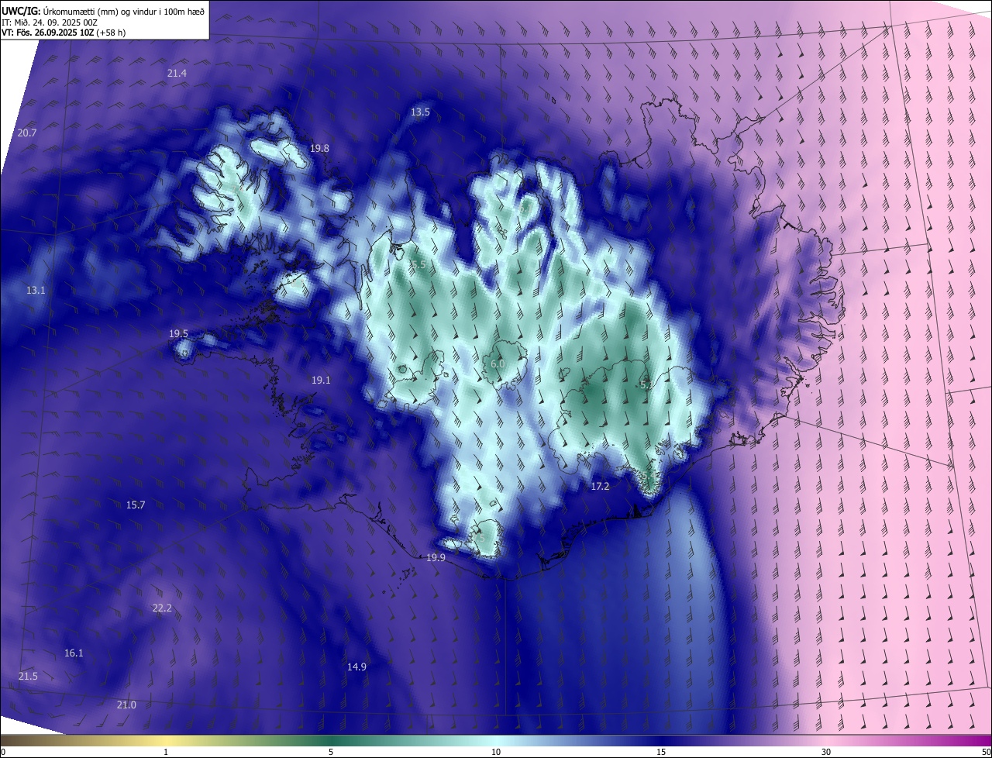The width and height of the screenshot is (992, 758).
Task: Click the 22.2 value label
Action: pos(162,608)
